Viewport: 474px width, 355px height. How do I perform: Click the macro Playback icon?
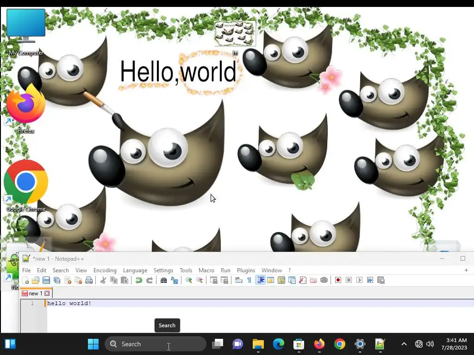pyautogui.click(x=359, y=281)
